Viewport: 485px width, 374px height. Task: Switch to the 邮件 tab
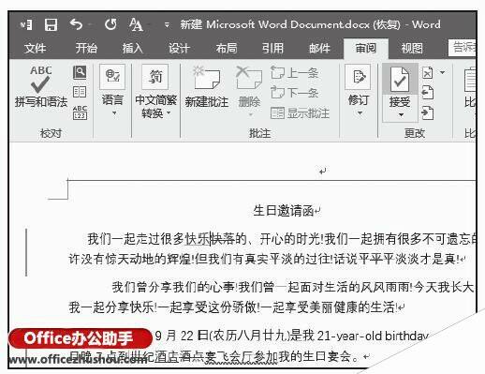[319, 49]
